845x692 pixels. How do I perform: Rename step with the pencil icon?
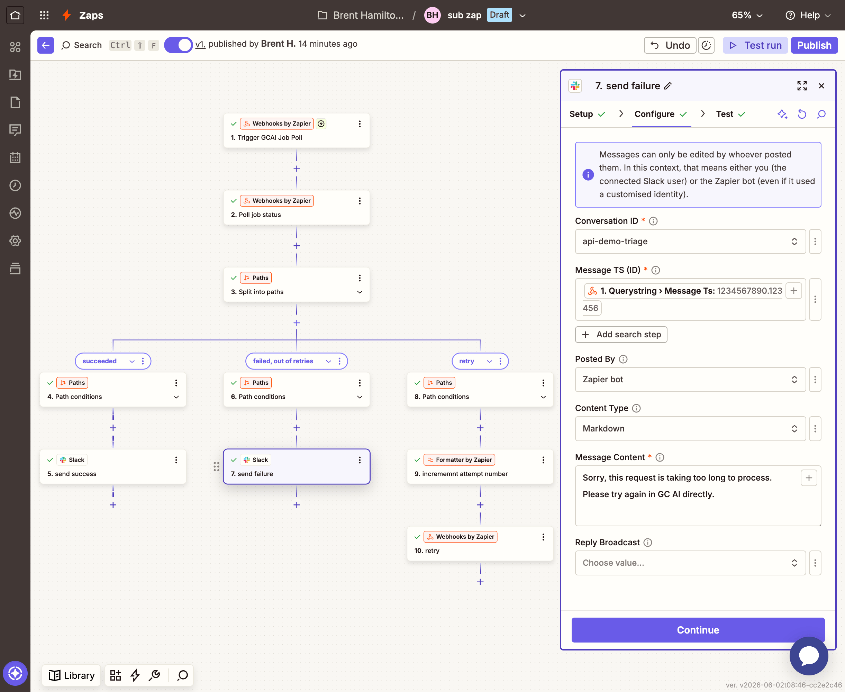coord(668,86)
